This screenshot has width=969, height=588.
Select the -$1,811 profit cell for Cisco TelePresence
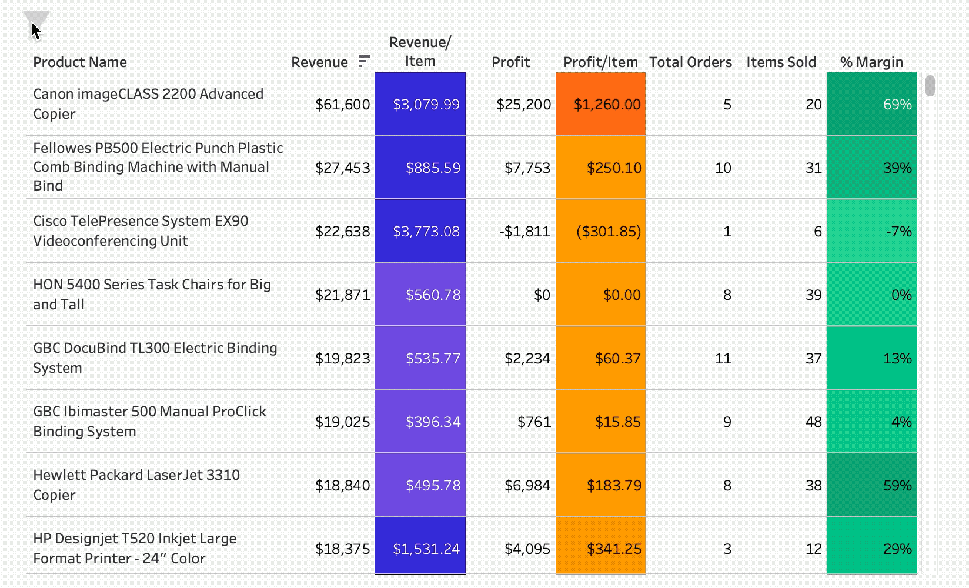click(x=525, y=231)
